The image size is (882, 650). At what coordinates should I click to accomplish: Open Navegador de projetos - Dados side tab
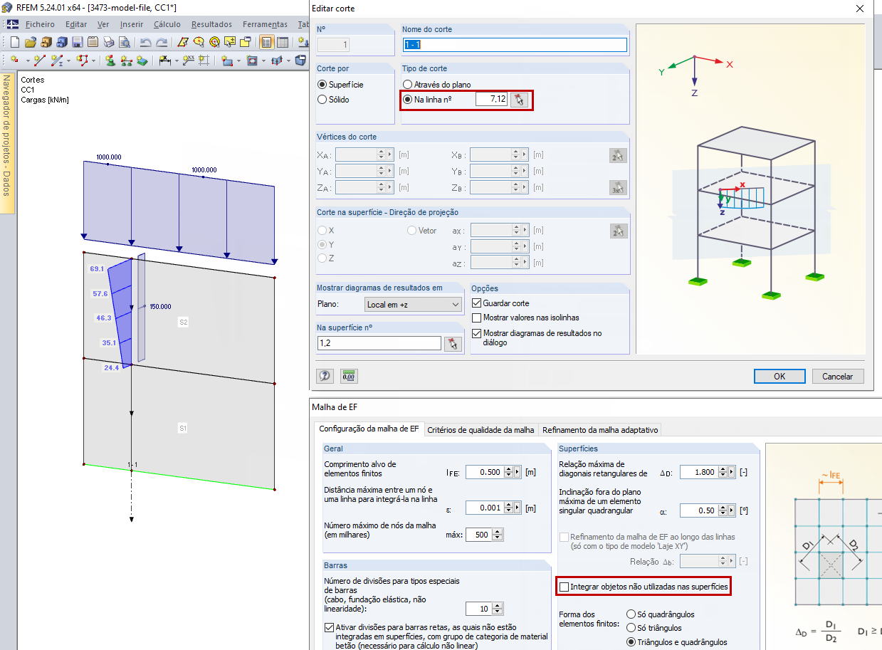(7, 142)
